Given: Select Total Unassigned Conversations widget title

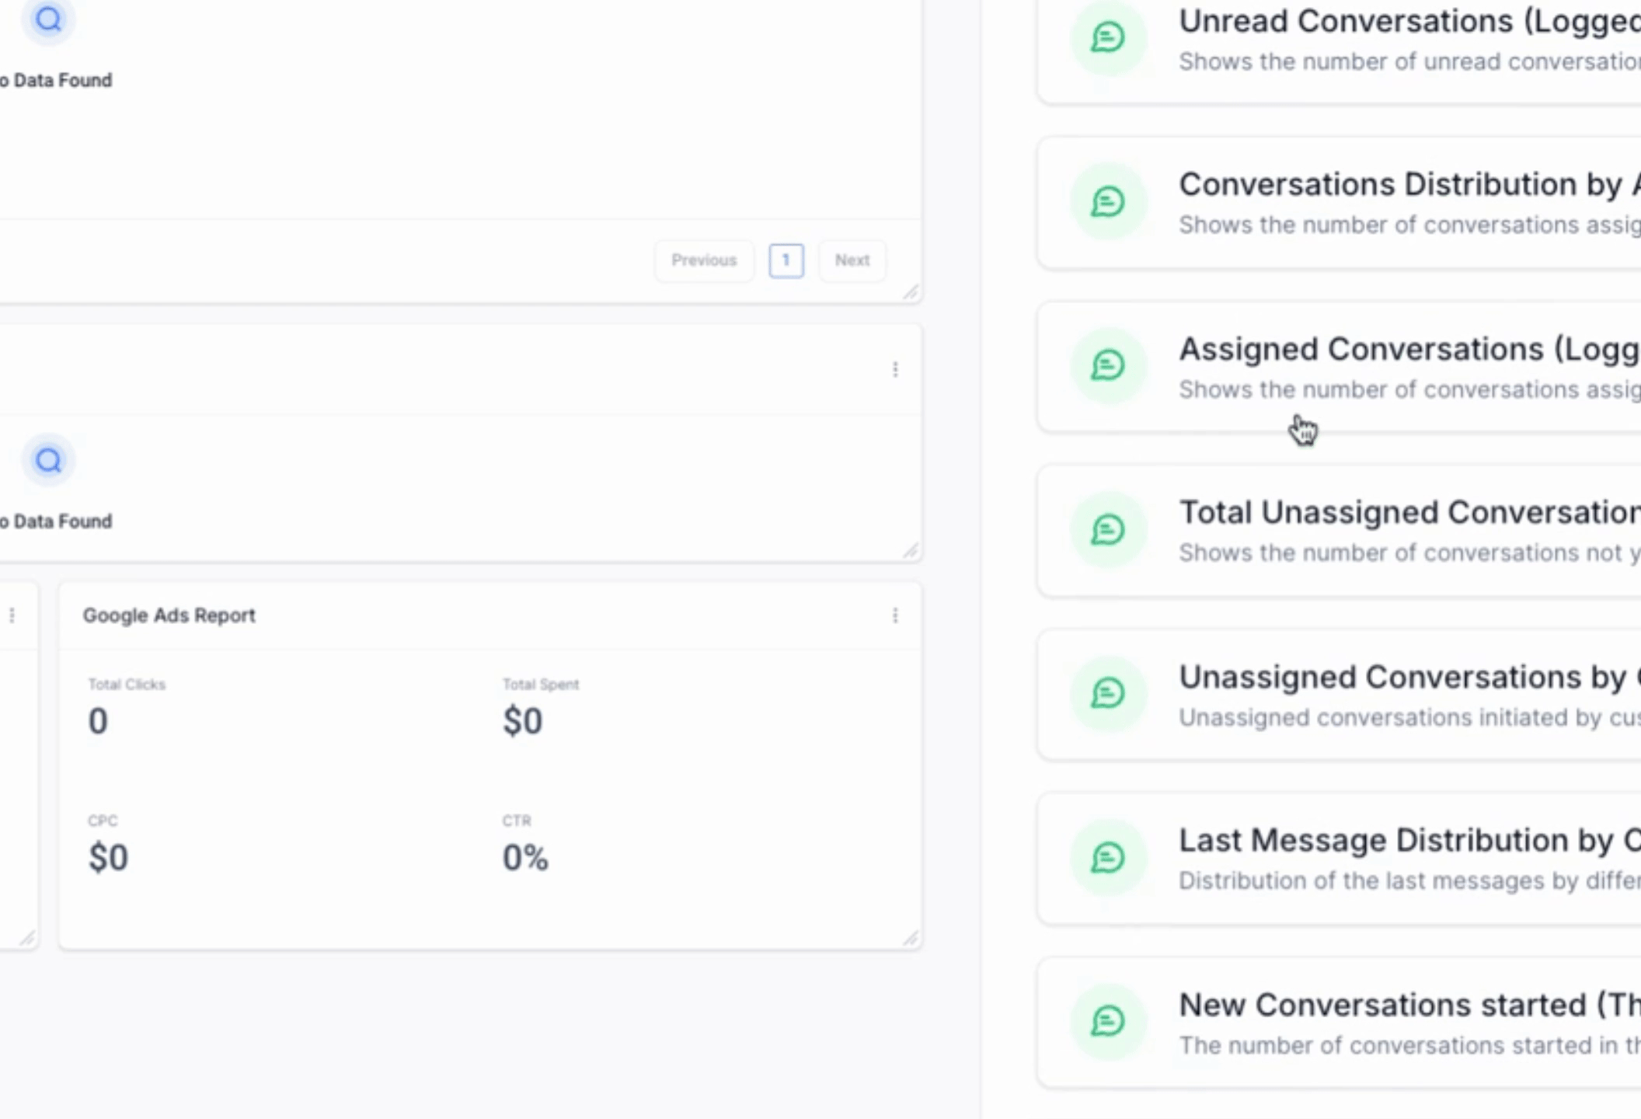Looking at the screenshot, I should click(x=1408, y=513).
